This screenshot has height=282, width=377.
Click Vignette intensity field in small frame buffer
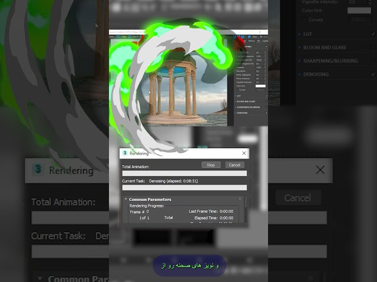click(260, 82)
